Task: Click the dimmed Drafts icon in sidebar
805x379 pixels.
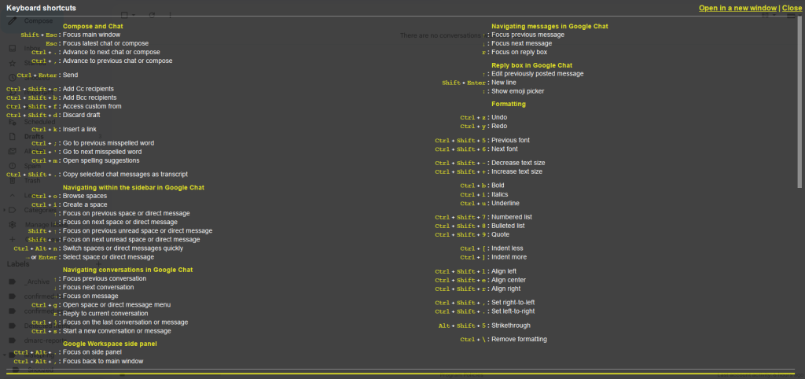Action: (x=13, y=137)
